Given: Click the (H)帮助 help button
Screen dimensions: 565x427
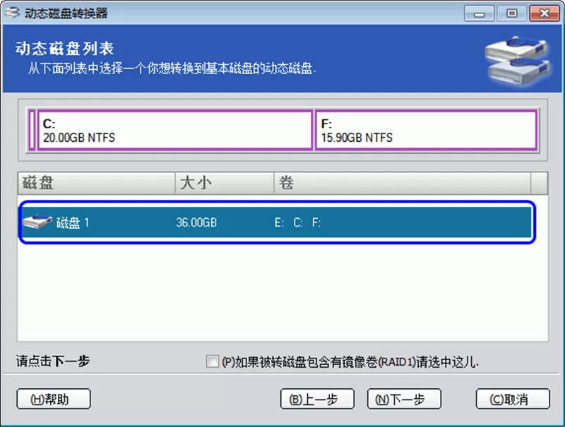Looking at the screenshot, I should coord(54,399).
